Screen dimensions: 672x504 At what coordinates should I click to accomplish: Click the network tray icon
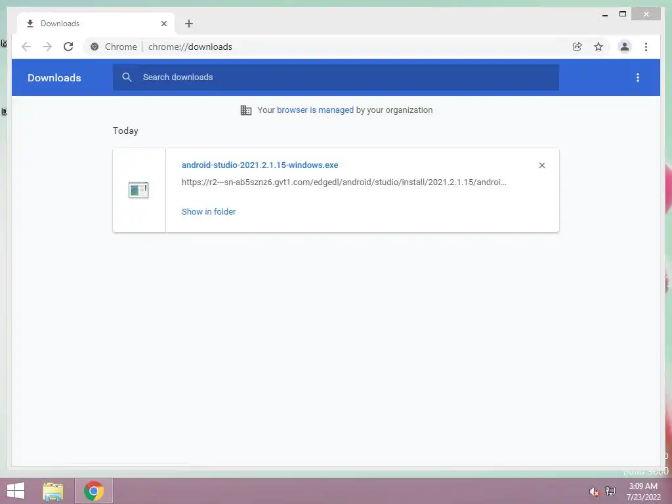(x=610, y=491)
